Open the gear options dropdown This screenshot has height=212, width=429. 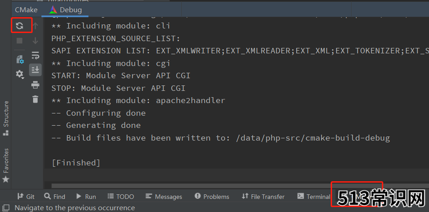[x=19, y=74]
